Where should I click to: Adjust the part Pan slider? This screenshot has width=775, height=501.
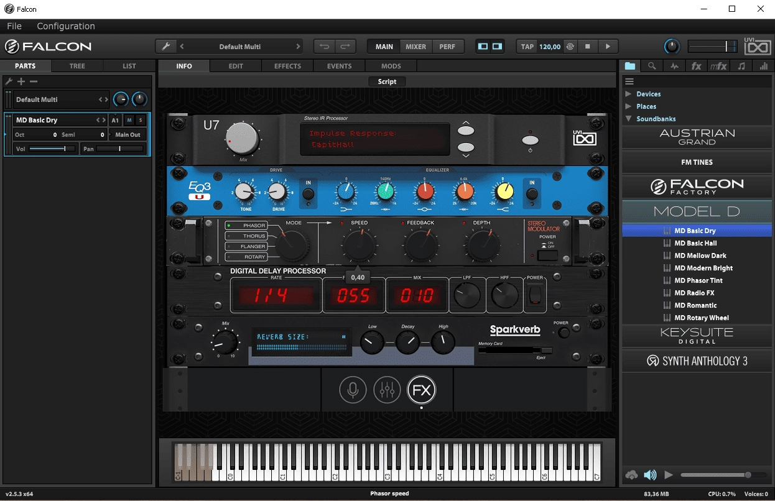click(120, 149)
